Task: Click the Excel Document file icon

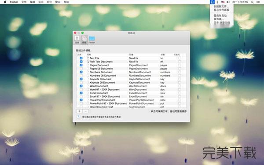Action: 88,93
